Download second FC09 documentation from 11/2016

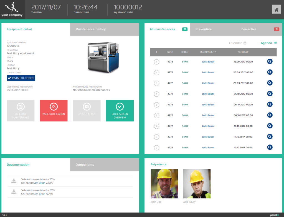[14, 192]
